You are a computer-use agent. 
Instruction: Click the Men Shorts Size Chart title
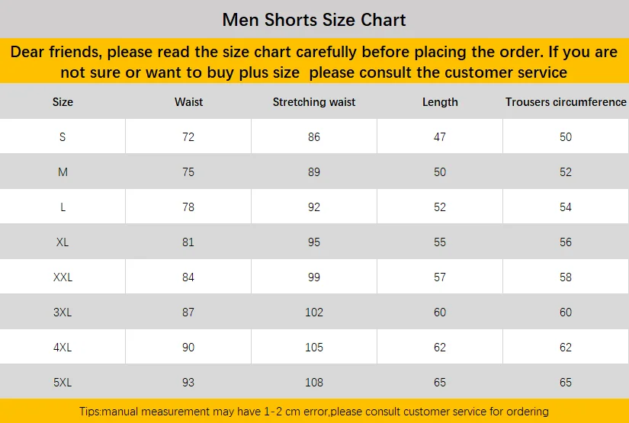314,20
